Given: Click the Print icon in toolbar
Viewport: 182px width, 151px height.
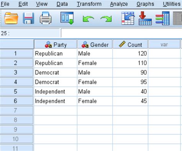Looking at the screenshot, I should point(46,18).
